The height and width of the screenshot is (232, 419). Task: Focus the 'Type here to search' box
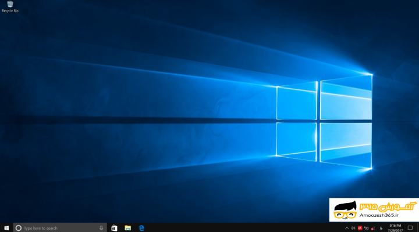click(x=60, y=228)
